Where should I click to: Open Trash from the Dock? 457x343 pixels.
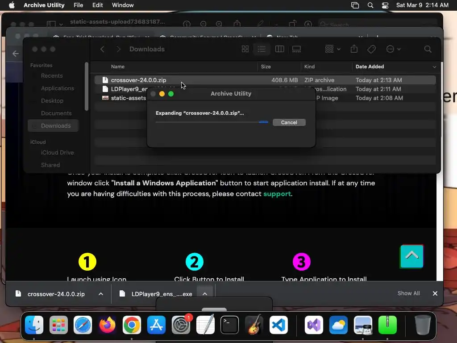click(x=423, y=325)
